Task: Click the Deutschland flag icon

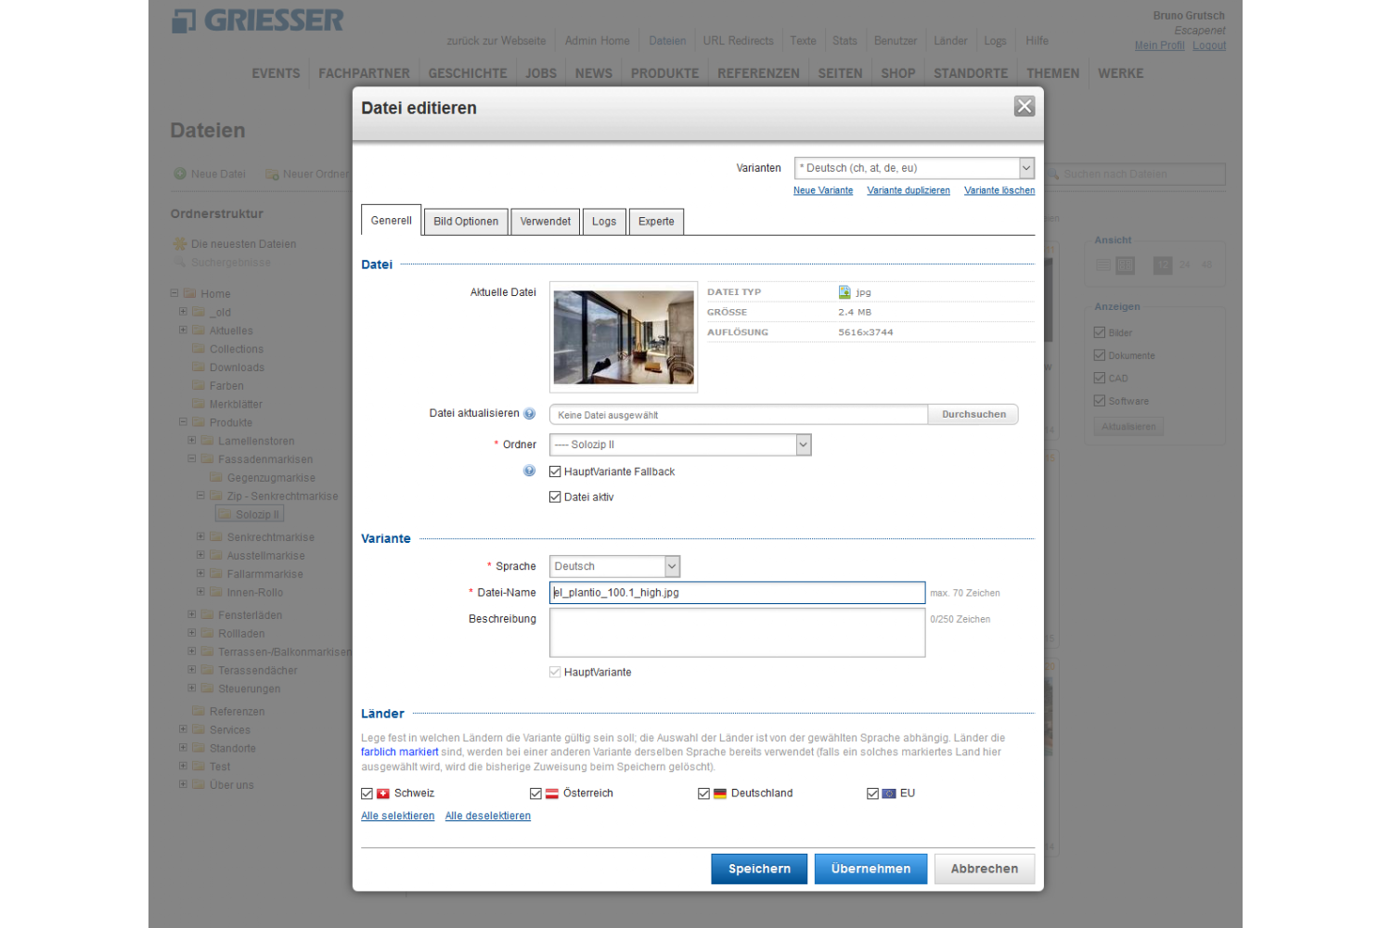Action: 720,794
